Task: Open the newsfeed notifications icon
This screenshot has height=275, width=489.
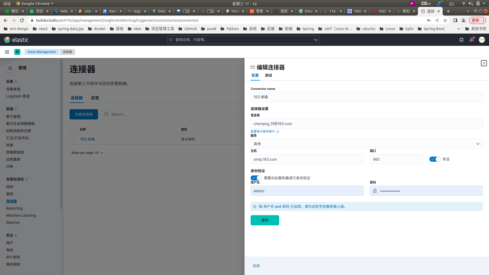Action: (472, 40)
